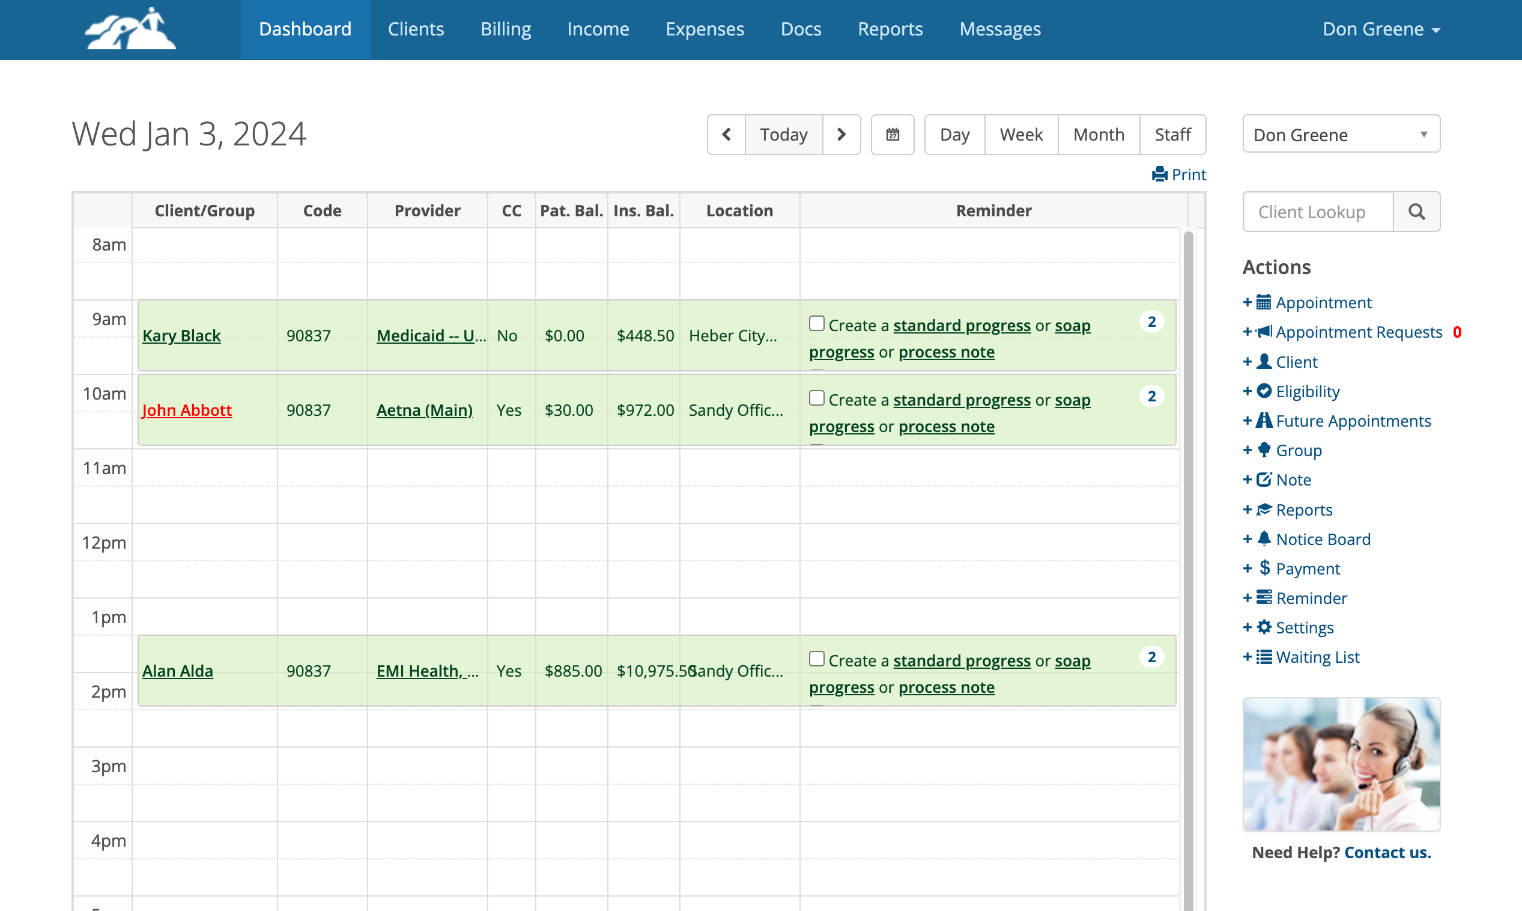The height and width of the screenshot is (911, 1522).
Task: Click the horse logo in header
Action: [130, 28]
